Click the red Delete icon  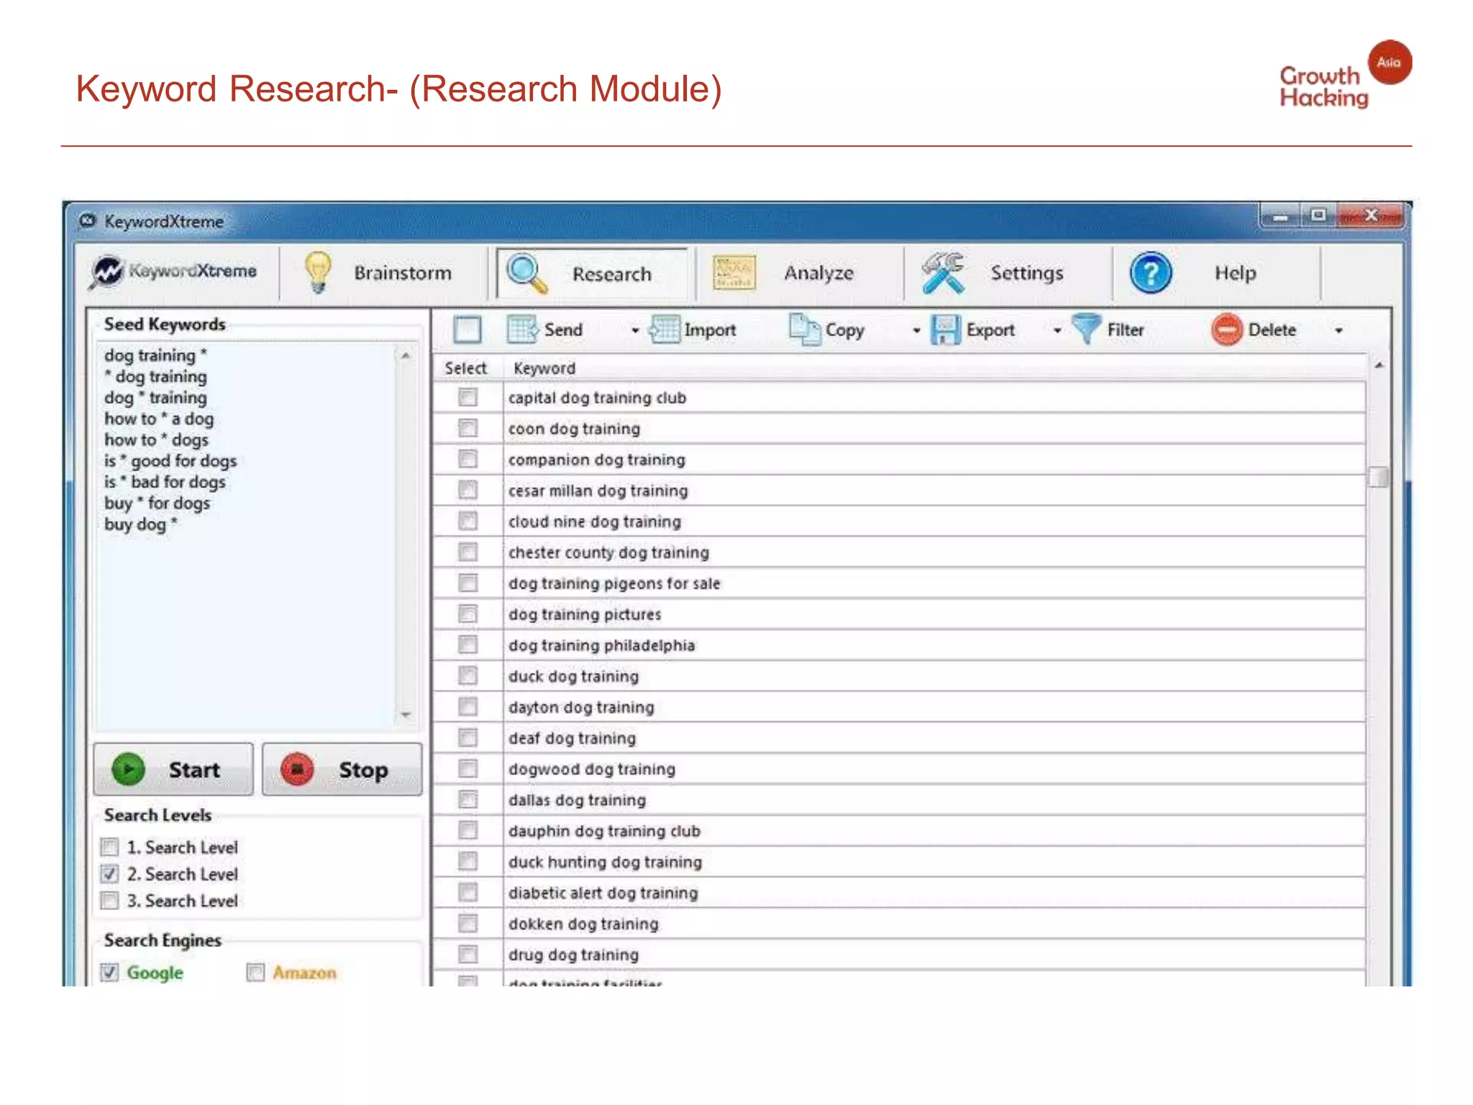[x=1227, y=329]
